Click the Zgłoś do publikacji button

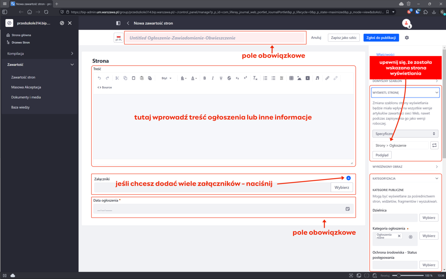381,38
